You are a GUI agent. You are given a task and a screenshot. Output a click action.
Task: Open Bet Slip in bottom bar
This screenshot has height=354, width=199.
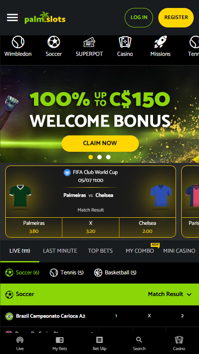coord(99,343)
